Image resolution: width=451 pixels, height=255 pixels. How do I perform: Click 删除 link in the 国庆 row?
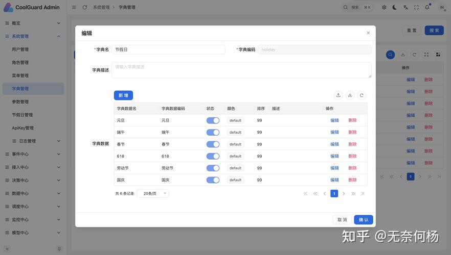tap(352, 180)
